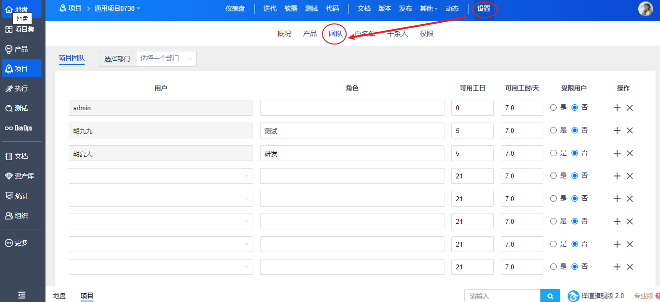Click the plus icon in admin row
The image size is (660, 302).
pos(617,108)
